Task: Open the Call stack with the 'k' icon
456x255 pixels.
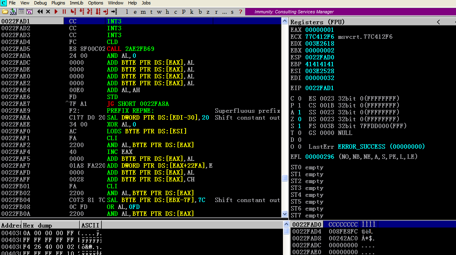Action: pos(191,12)
